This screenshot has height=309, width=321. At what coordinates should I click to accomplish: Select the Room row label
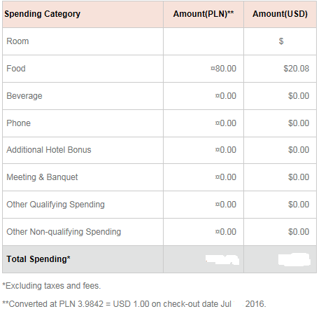coord(17,41)
